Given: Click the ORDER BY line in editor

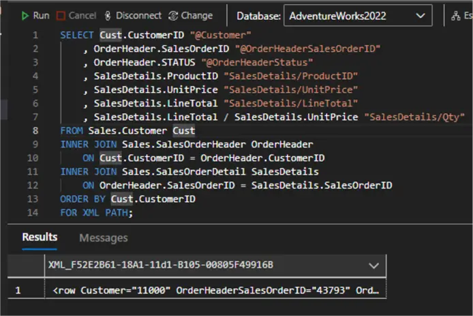Looking at the screenshot, I should [127, 199].
